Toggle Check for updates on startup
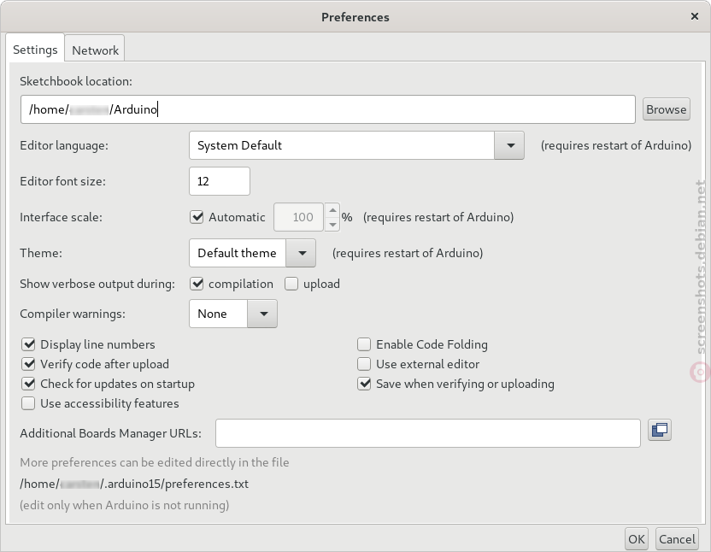 pyautogui.click(x=28, y=384)
